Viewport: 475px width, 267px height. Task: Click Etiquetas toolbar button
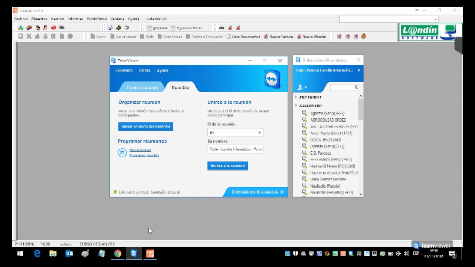point(157,28)
